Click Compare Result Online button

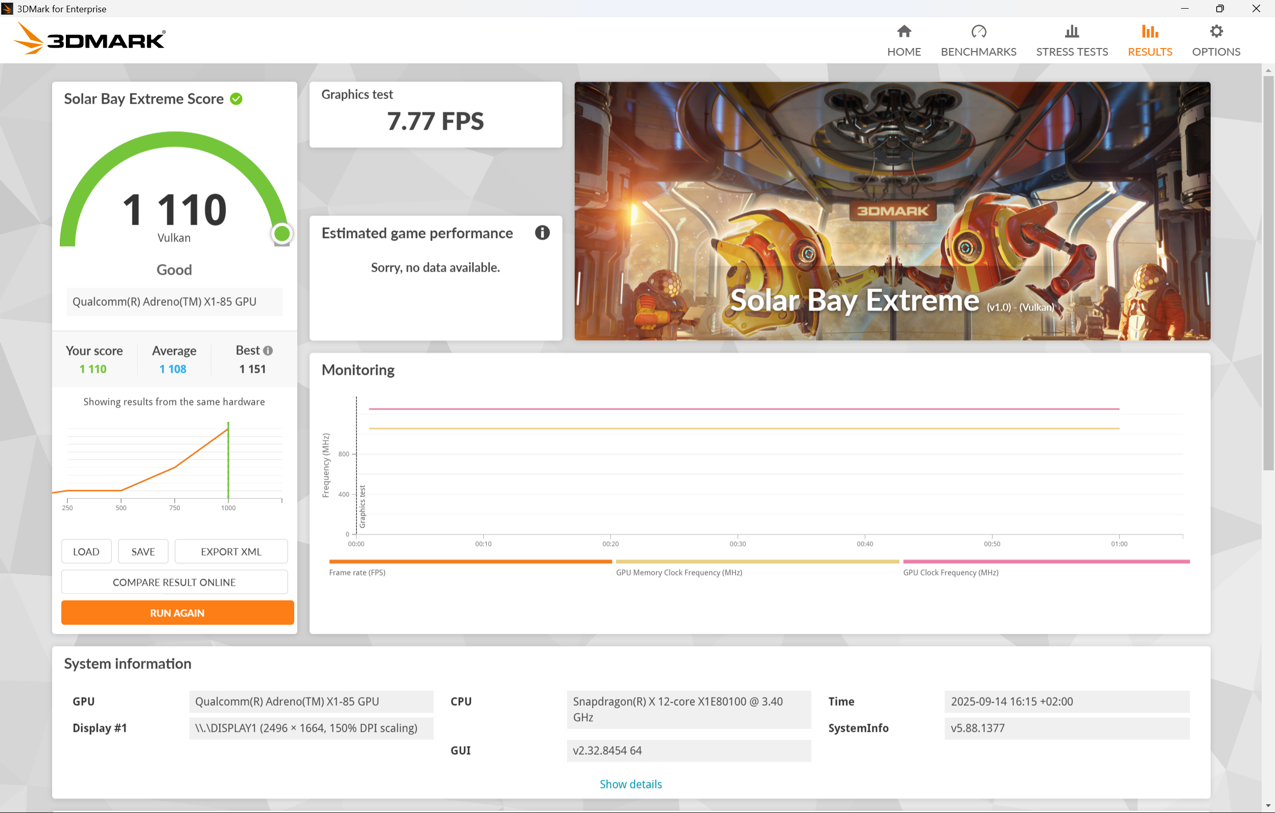coord(174,582)
